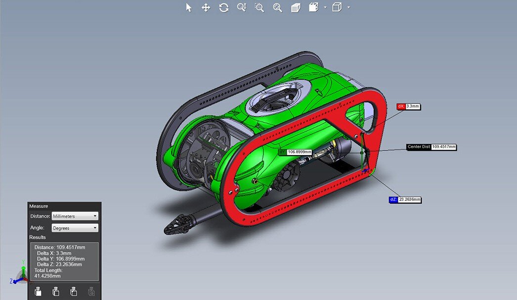Select the arrow selection tool
This screenshot has width=517, height=300.
tap(188, 7)
